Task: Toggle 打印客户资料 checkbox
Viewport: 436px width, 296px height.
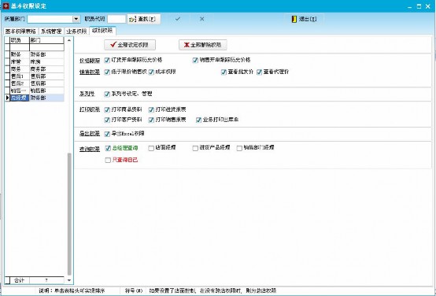Action: (107, 120)
